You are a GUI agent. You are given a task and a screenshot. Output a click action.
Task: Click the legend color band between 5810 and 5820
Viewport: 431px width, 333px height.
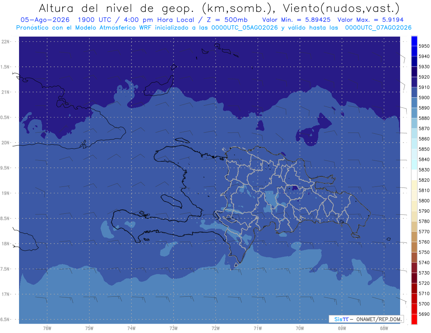tap(414, 185)
